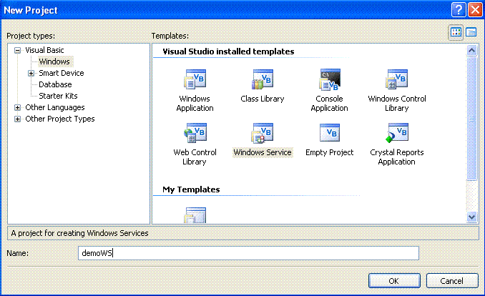Select the Database project type
485x296 pixels.
(55, 84)
